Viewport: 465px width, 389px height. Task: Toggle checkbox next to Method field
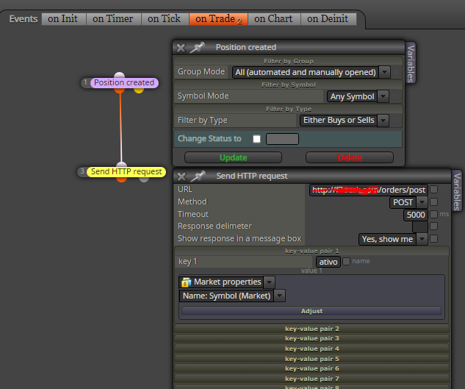coord(433,202)
